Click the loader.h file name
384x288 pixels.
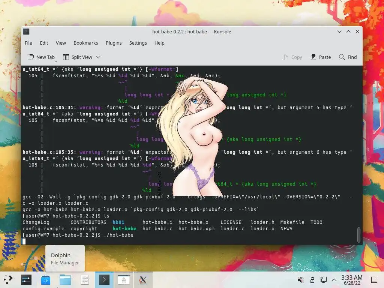click(262, 222)
